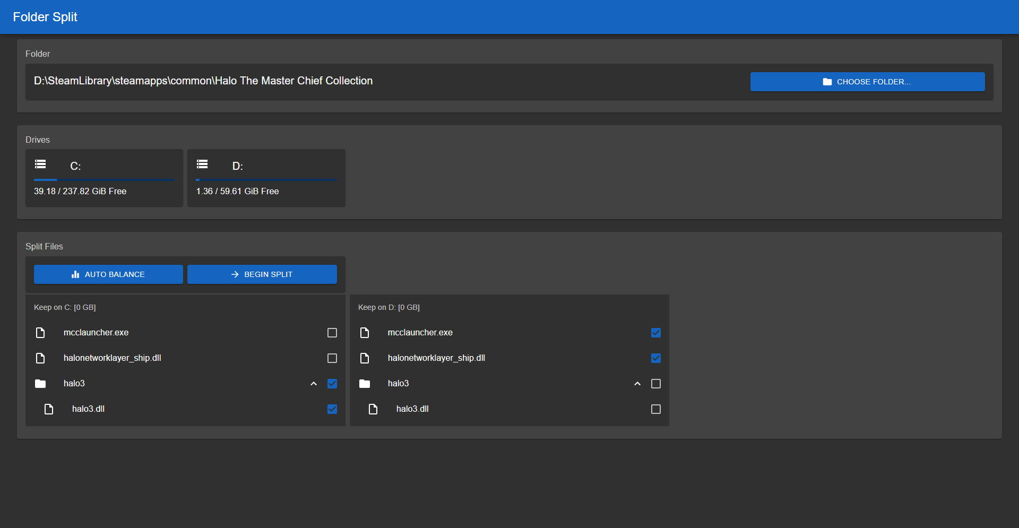This screenshot has height=528, width=1019.
Task: Click the bar chart icon on Auto Balance
Action: (x=74, y=274)
